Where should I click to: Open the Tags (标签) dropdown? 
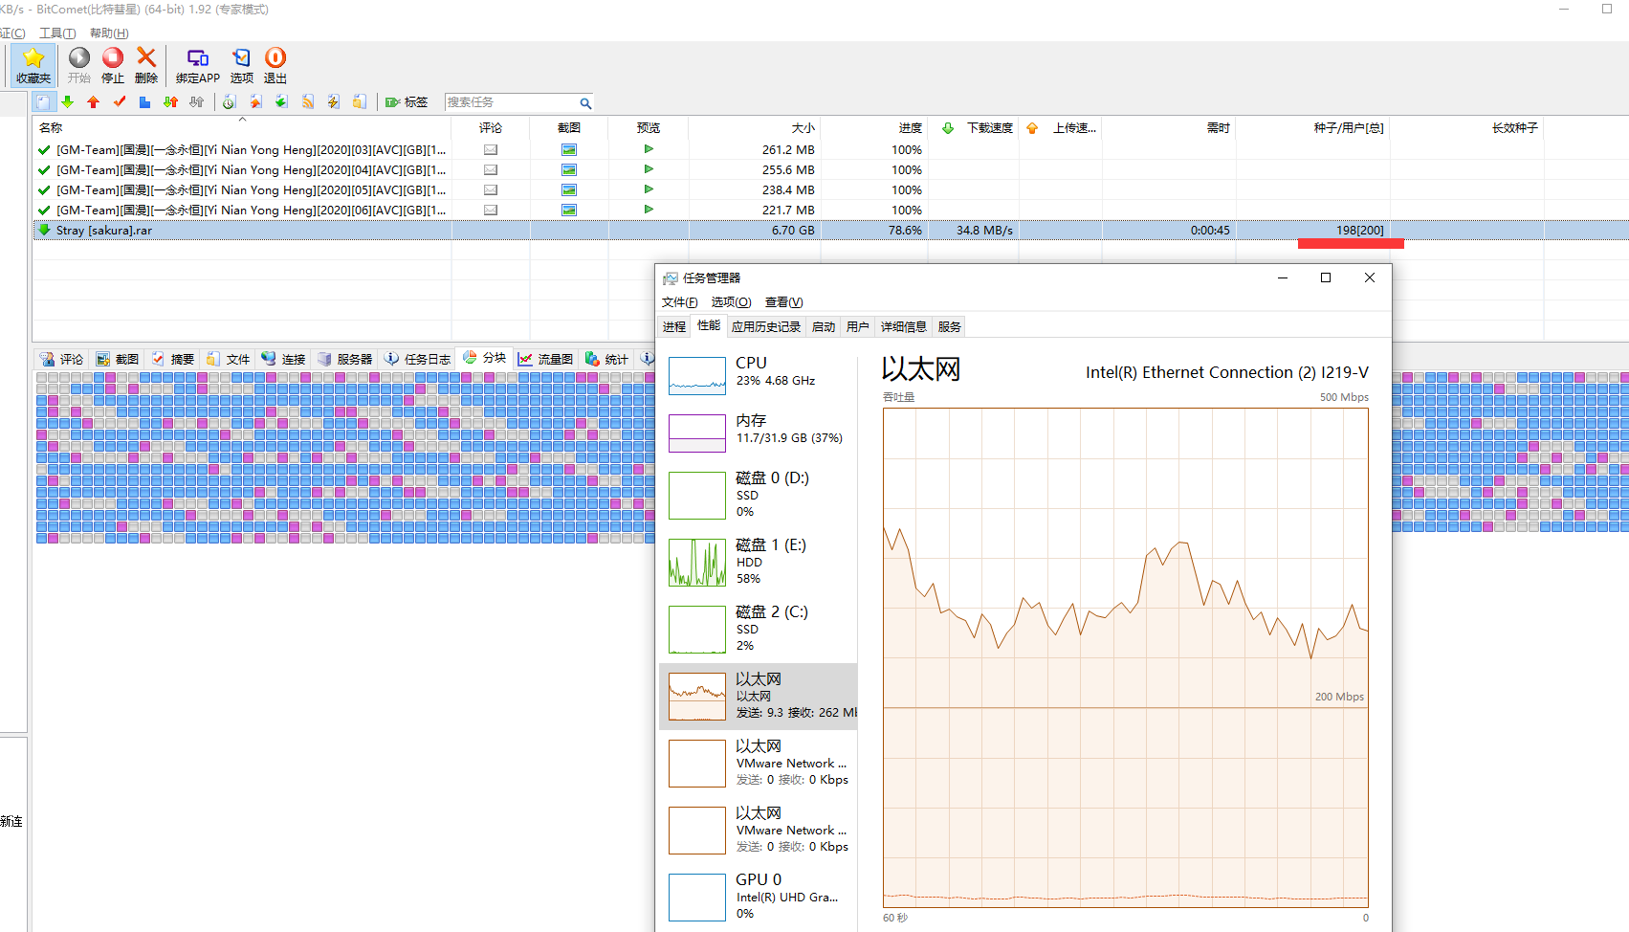407,102
